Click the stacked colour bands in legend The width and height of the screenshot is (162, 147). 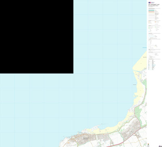pos(151,12)
